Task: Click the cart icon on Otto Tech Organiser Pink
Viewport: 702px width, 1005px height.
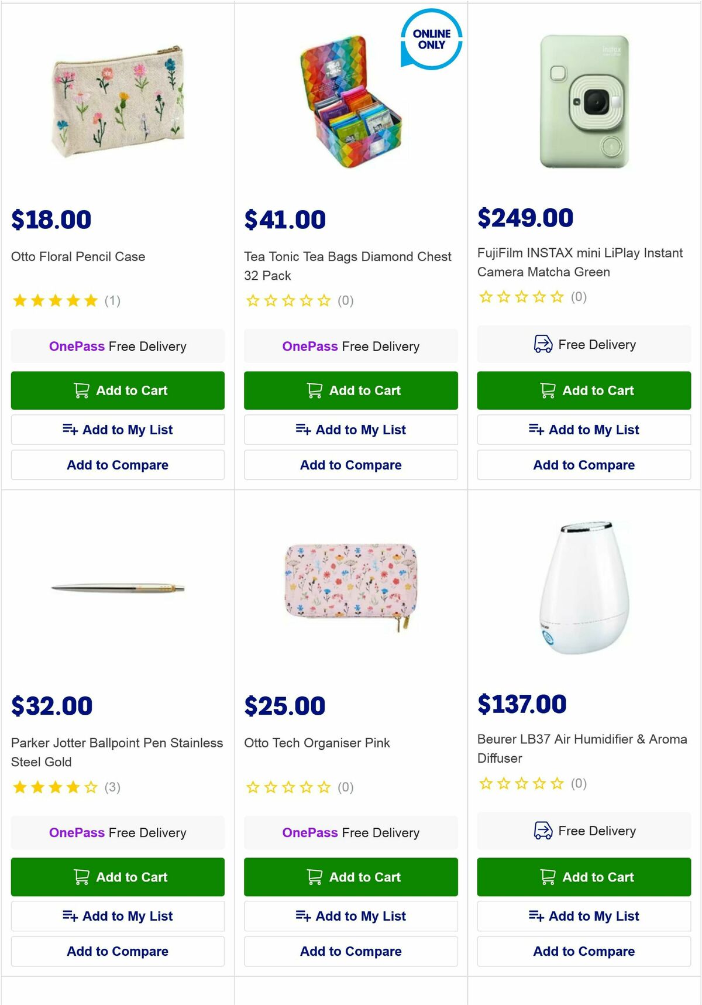Action: click(315, 877)
